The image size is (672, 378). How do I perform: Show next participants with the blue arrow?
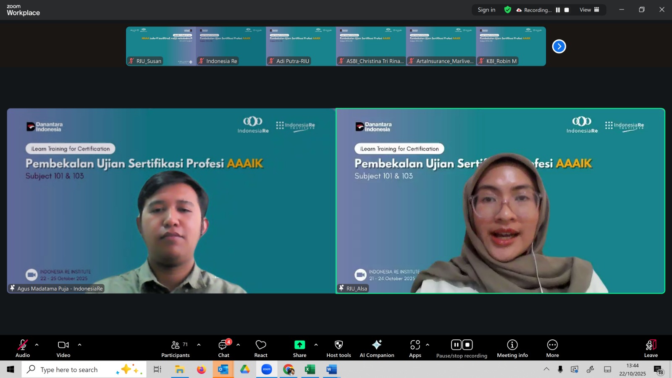pyautogui.click(x=559, y=46)
